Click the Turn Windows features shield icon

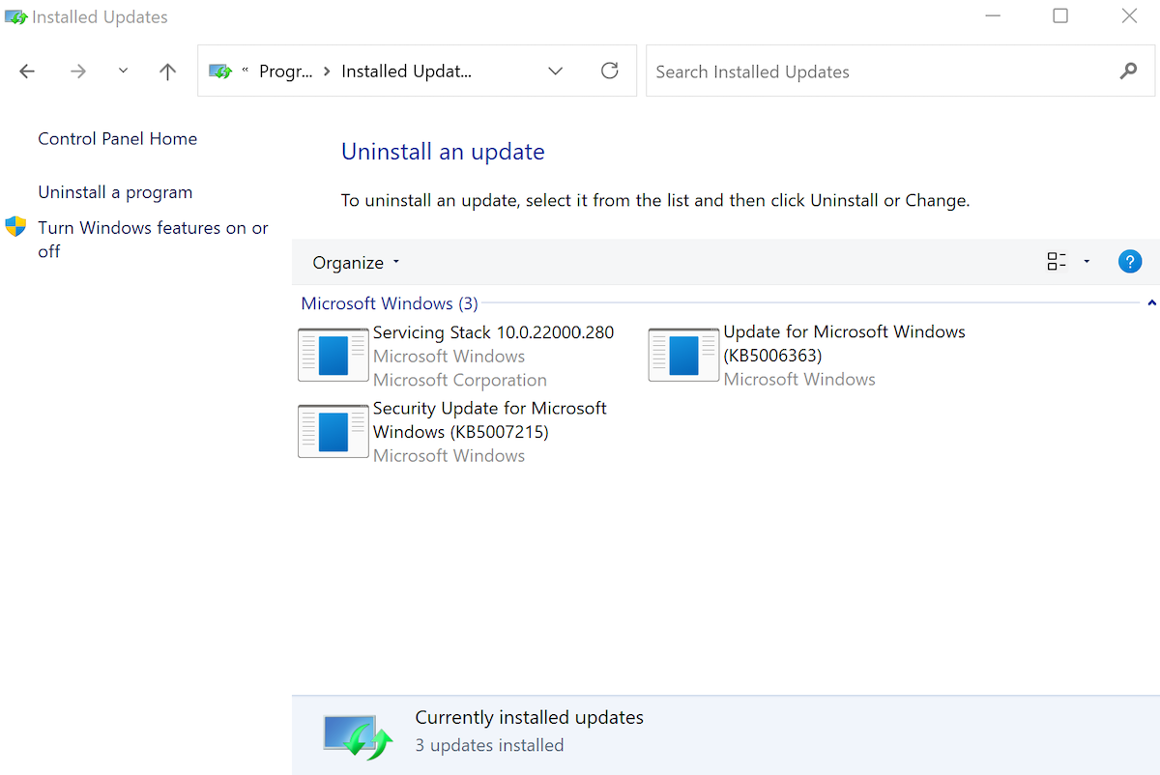[x=15, y=226]
